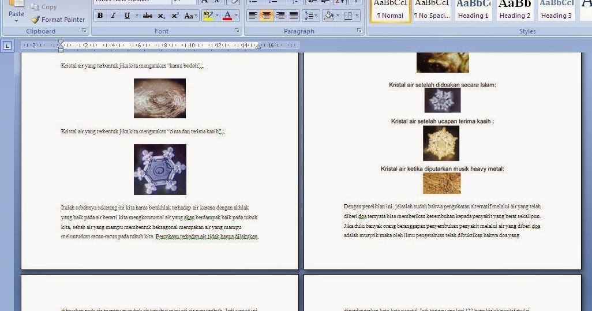Click caption about 'musik heavy metal'

443,168
